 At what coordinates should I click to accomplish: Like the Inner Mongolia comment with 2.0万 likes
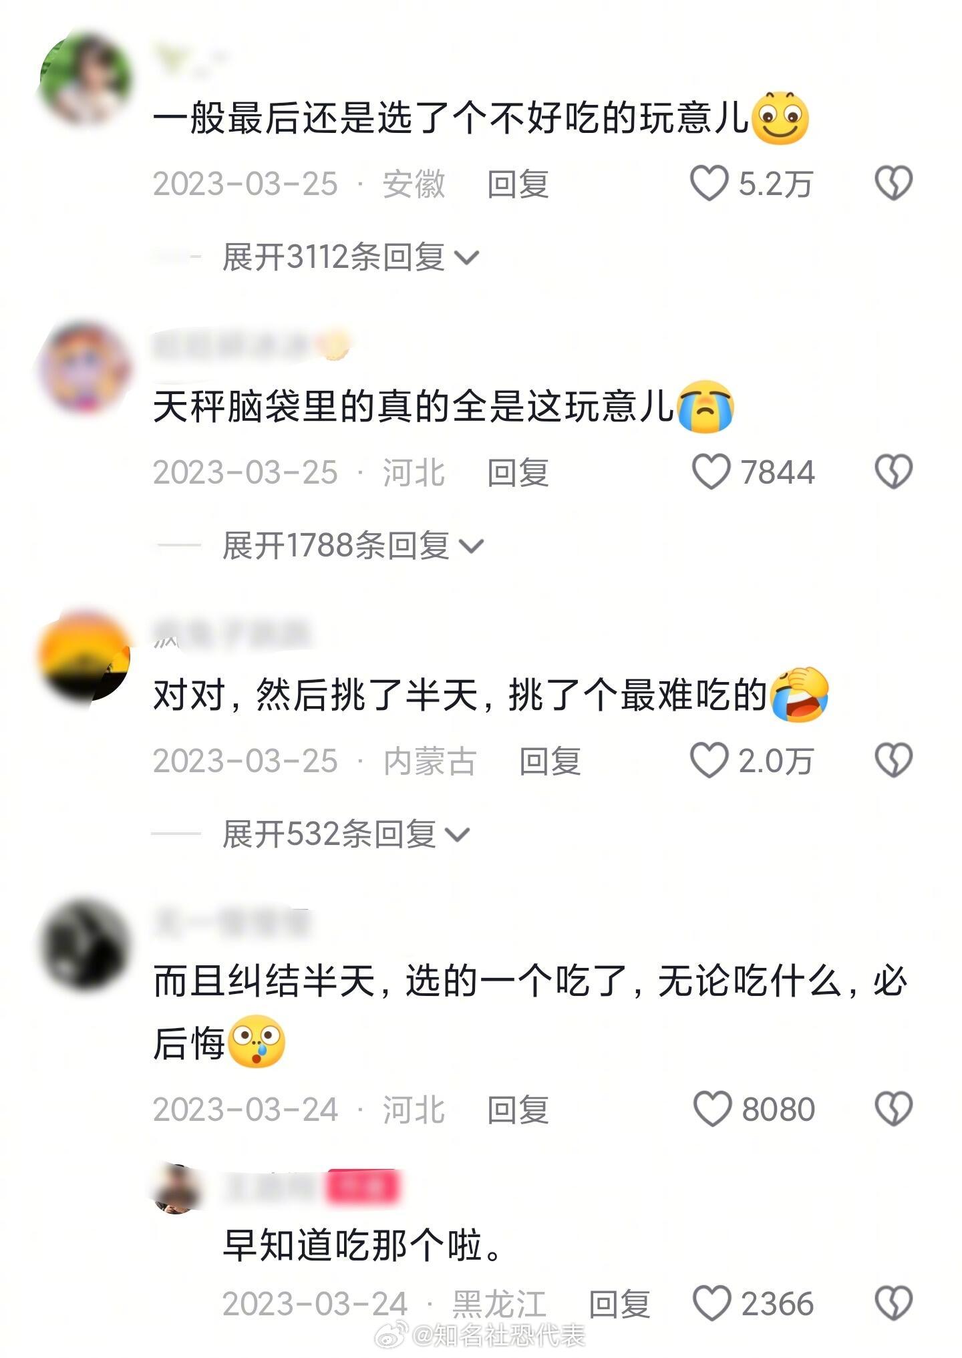tap(709, 761)
